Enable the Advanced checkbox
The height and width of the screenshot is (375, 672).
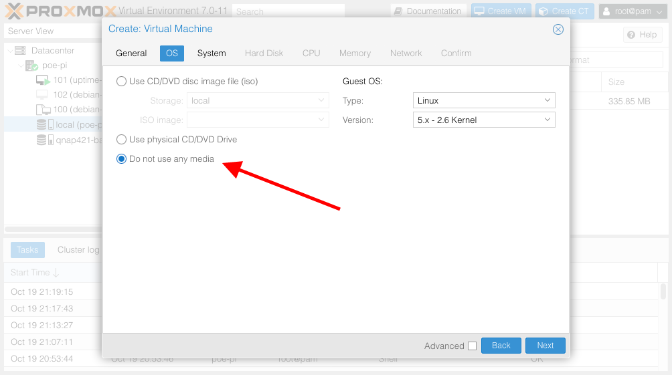point(472,346)
